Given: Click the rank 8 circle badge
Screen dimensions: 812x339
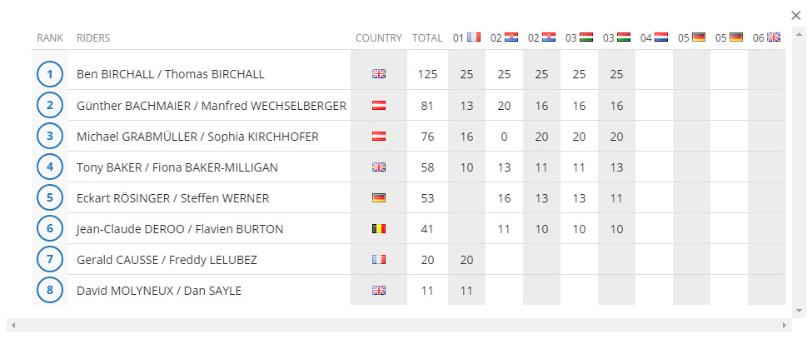Looking at the screenshot, I should coord(50,290).
